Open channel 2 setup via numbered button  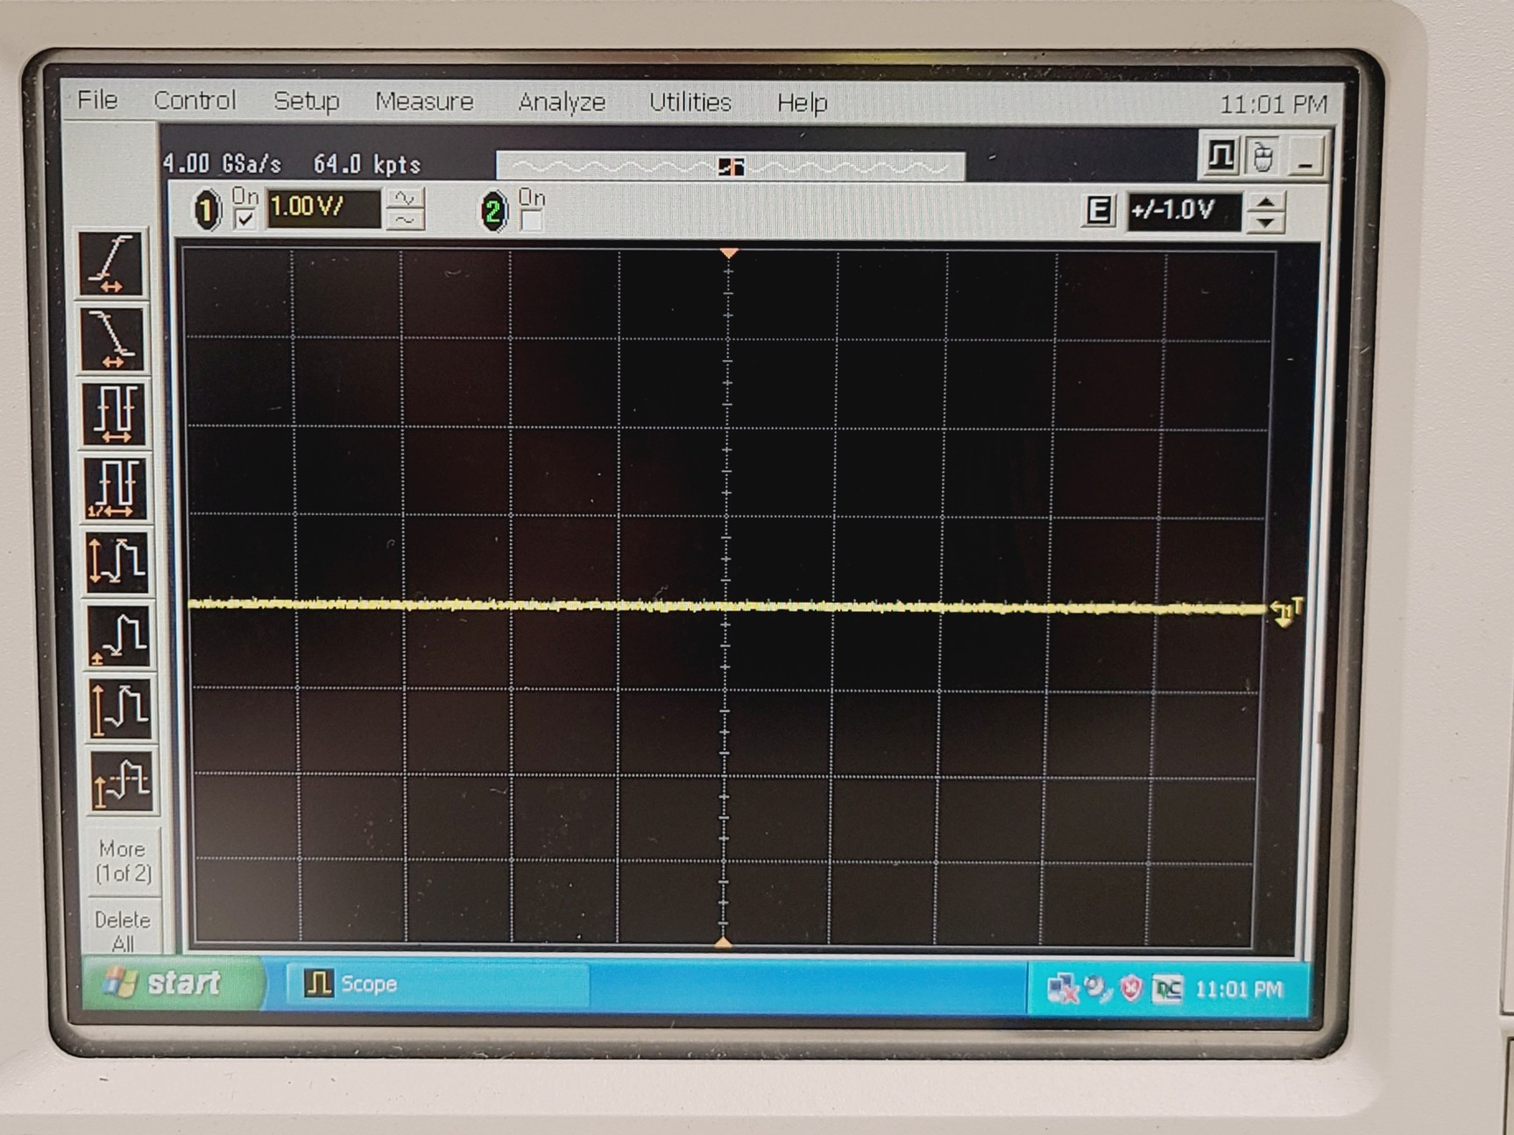(x=493, y=211)
